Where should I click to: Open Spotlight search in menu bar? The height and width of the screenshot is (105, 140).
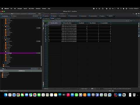pyautogui.click(x=121, y=8)
